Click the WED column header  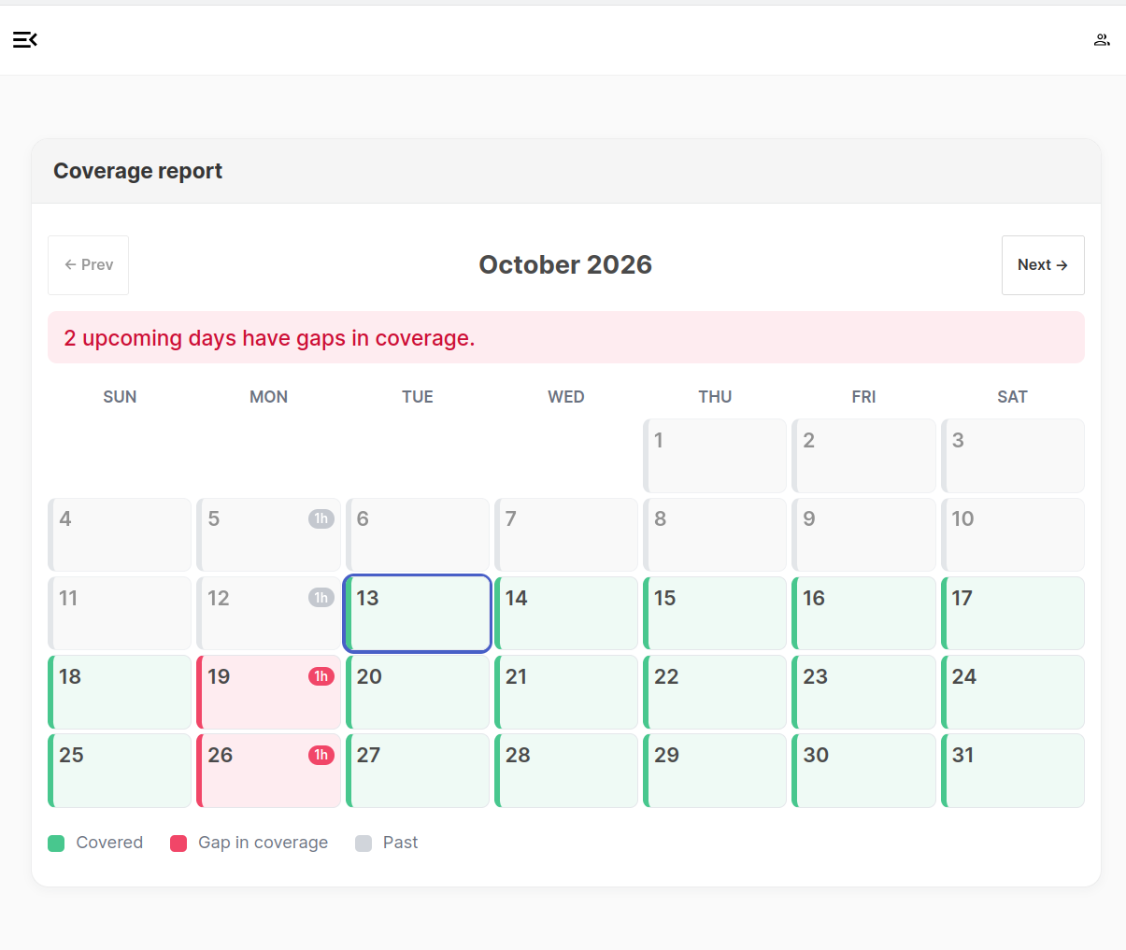point(566,397)
